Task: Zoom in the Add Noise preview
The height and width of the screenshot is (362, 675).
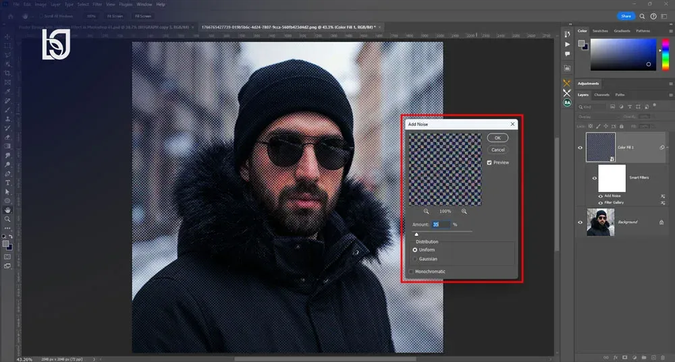Action: tap(464, 211)
